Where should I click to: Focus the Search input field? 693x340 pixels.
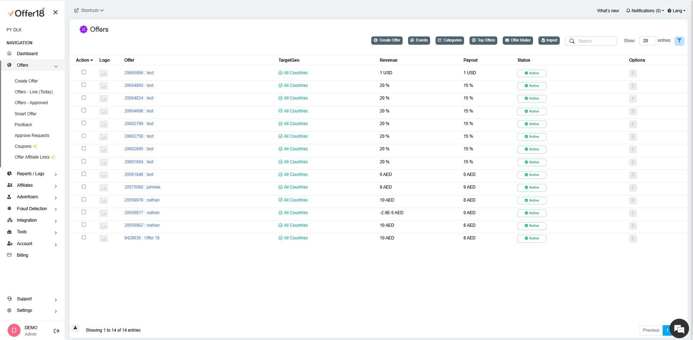point(591,41)
